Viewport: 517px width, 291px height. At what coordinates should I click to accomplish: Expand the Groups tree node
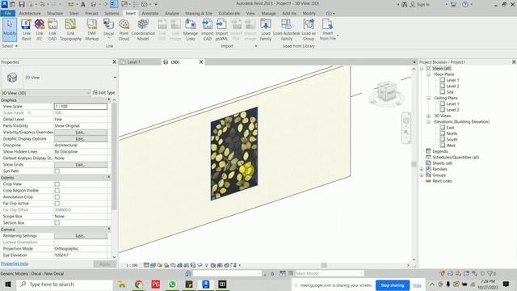point(422,175)
